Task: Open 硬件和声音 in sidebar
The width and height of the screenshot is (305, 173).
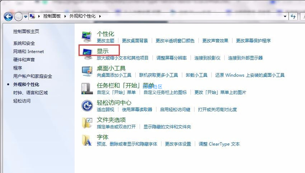Action: click(x=24, y=60)
